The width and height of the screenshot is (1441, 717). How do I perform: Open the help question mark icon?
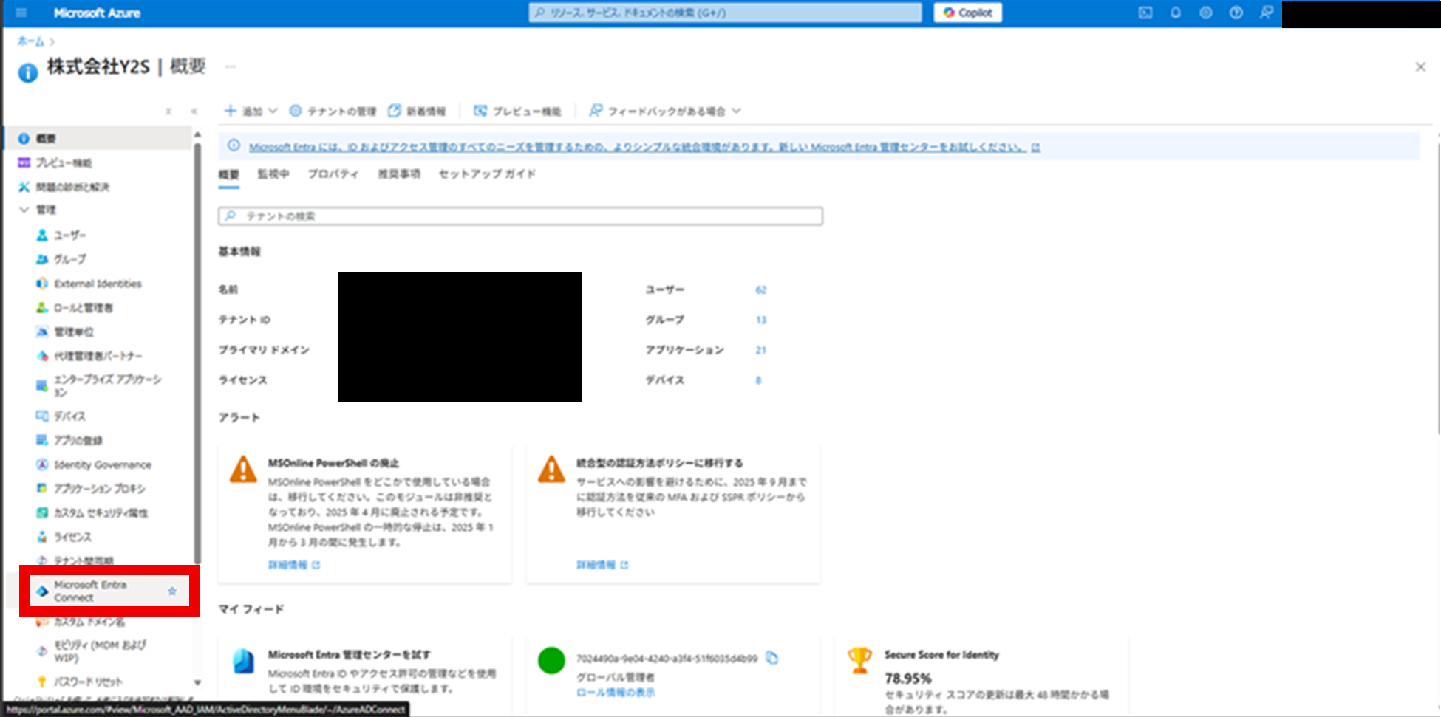tap(1236, 13)
